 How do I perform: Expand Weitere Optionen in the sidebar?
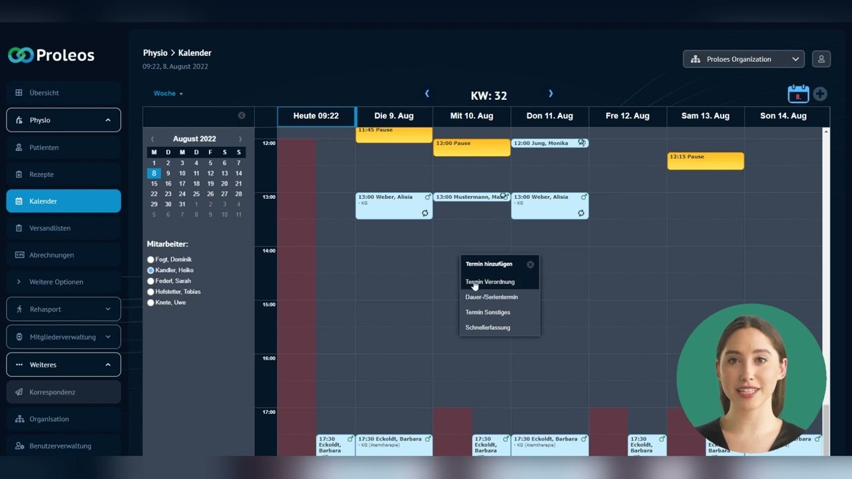64,282
